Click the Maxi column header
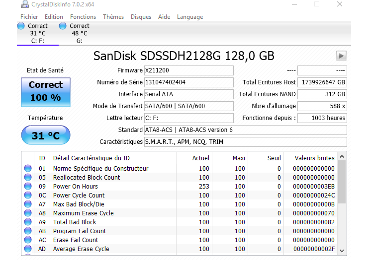 point(239,158)
